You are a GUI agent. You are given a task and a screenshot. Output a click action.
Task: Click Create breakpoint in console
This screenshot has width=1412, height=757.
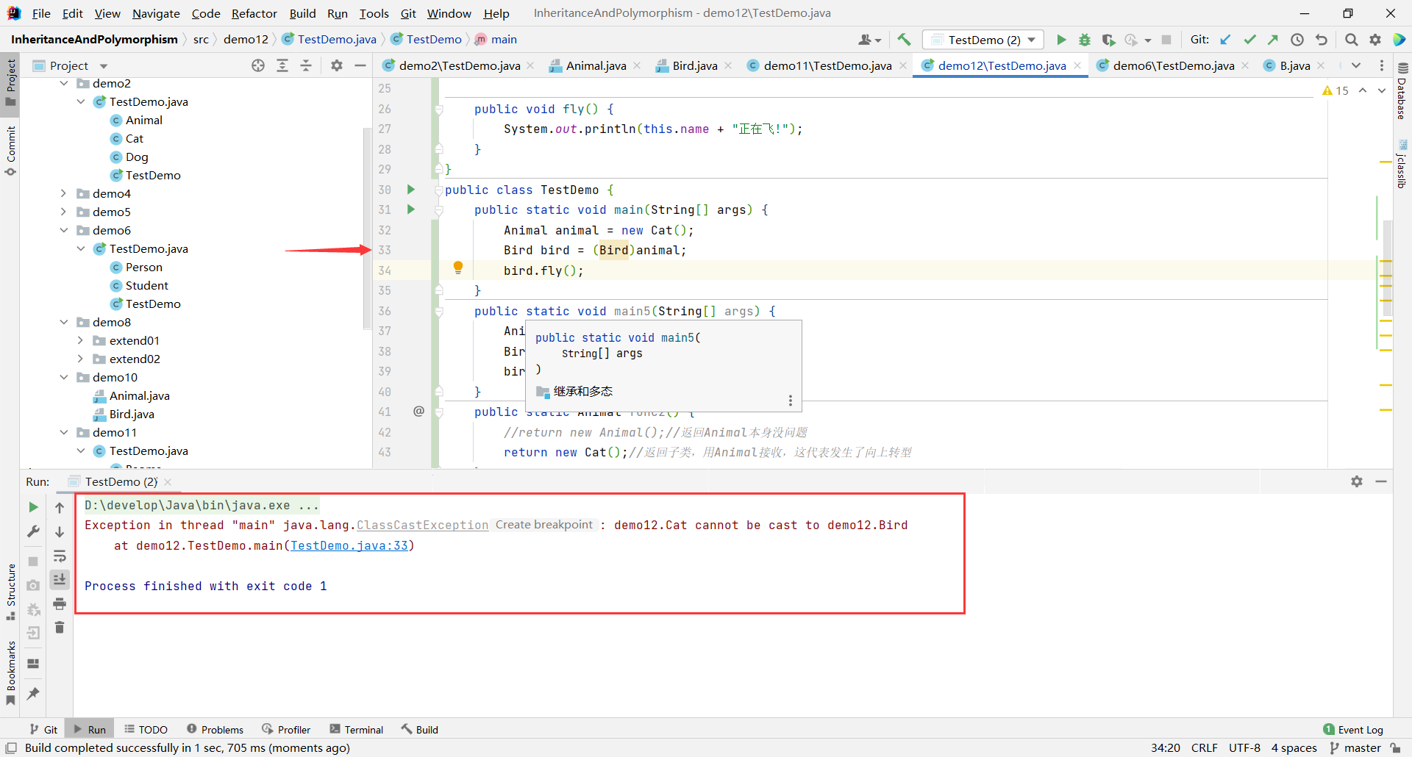[543, 525]
